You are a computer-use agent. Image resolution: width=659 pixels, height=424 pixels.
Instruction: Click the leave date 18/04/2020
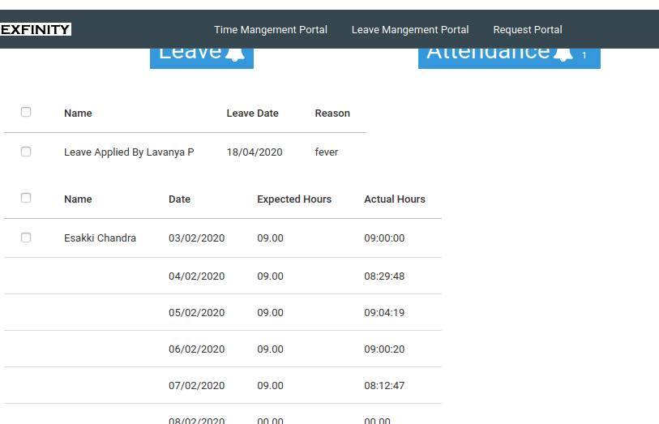(255, 152)
